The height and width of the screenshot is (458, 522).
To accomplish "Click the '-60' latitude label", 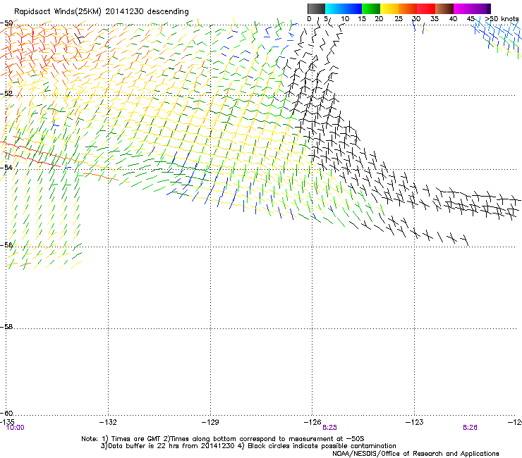I will [6, 413].
